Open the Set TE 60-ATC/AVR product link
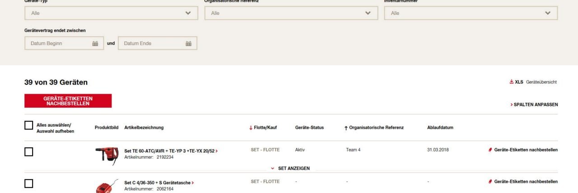The image size is (578, 193). point(169,151)
